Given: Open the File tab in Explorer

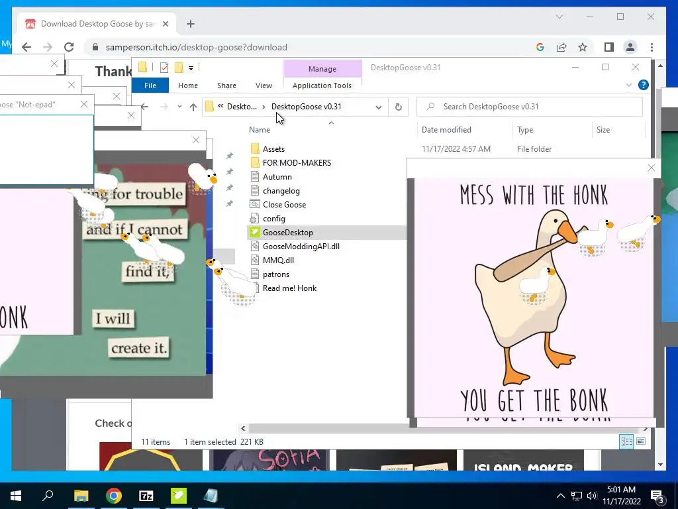Looking at the screenshot, I should (x=150, y=85).
